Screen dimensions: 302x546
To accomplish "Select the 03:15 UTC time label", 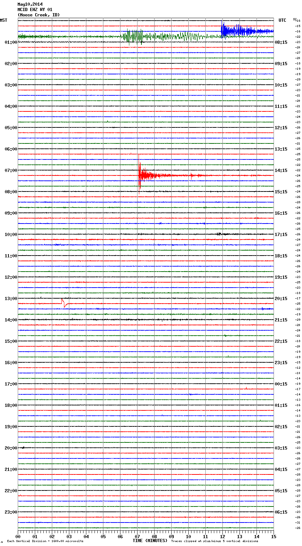I will click(x=281, y=448).
